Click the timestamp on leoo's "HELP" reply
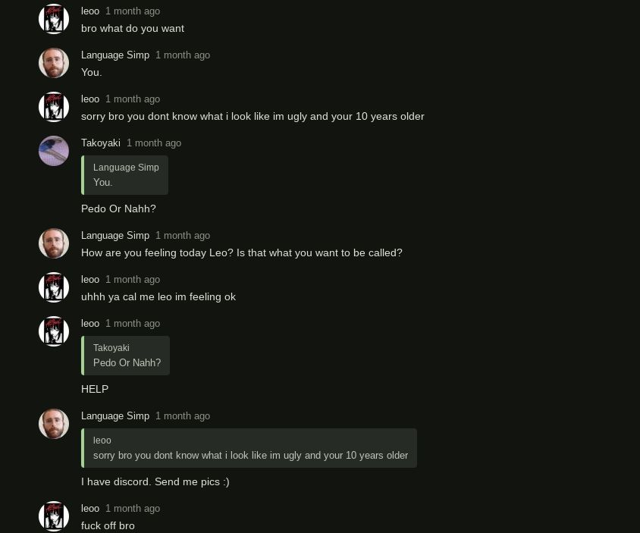Screen dimensions: 640x533 (133, 323)
